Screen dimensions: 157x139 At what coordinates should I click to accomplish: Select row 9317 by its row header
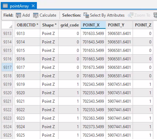(x=7, y=67)
